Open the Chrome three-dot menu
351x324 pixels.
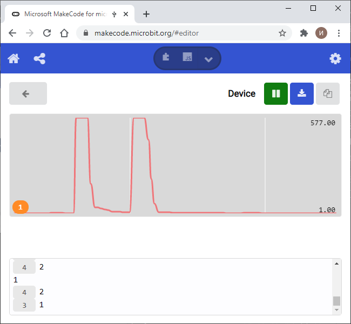click(x=339, y=33)
